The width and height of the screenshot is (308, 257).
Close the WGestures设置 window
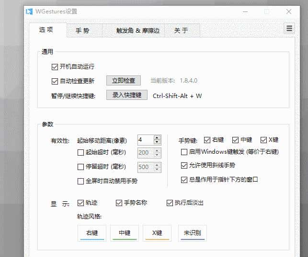click(289, 12)
